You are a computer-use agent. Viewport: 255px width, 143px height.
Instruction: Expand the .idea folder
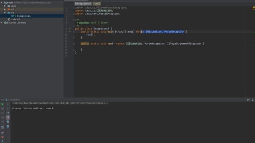pos(5,6)
